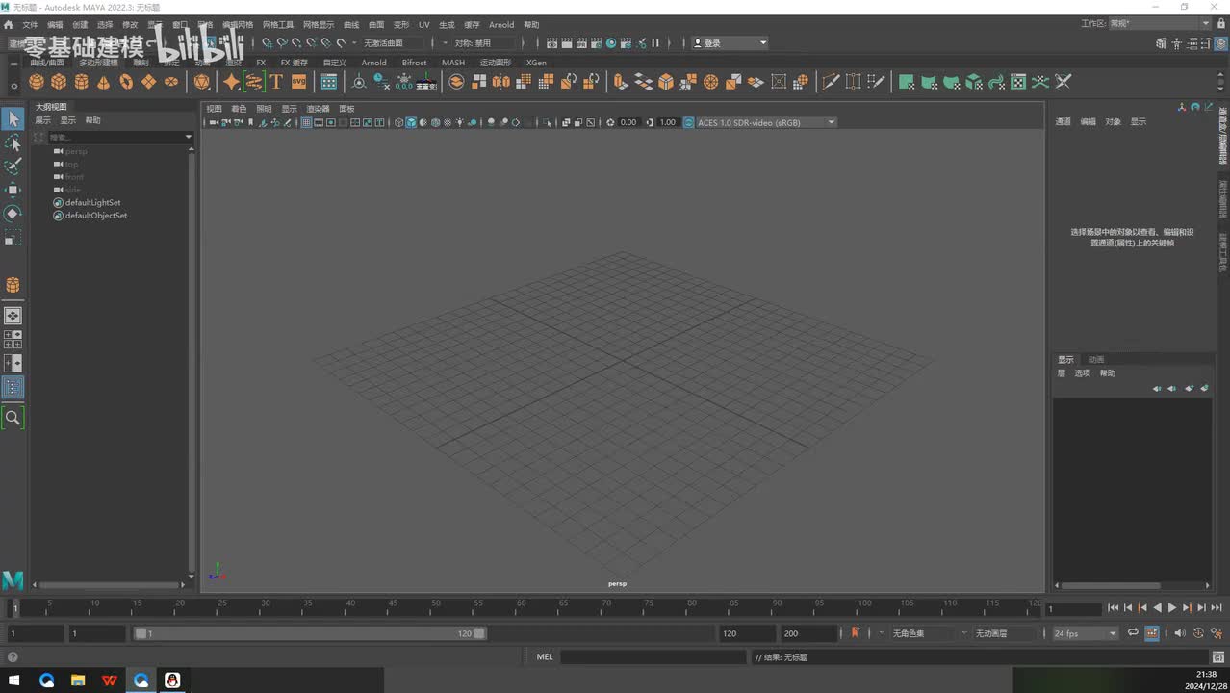Create a polygon cube from the shelf
This screenshot has height=693, width=1230.
tap(59, 82)
